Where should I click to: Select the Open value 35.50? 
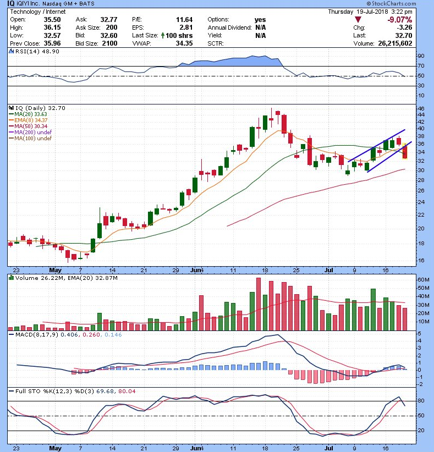click(52, 20)
